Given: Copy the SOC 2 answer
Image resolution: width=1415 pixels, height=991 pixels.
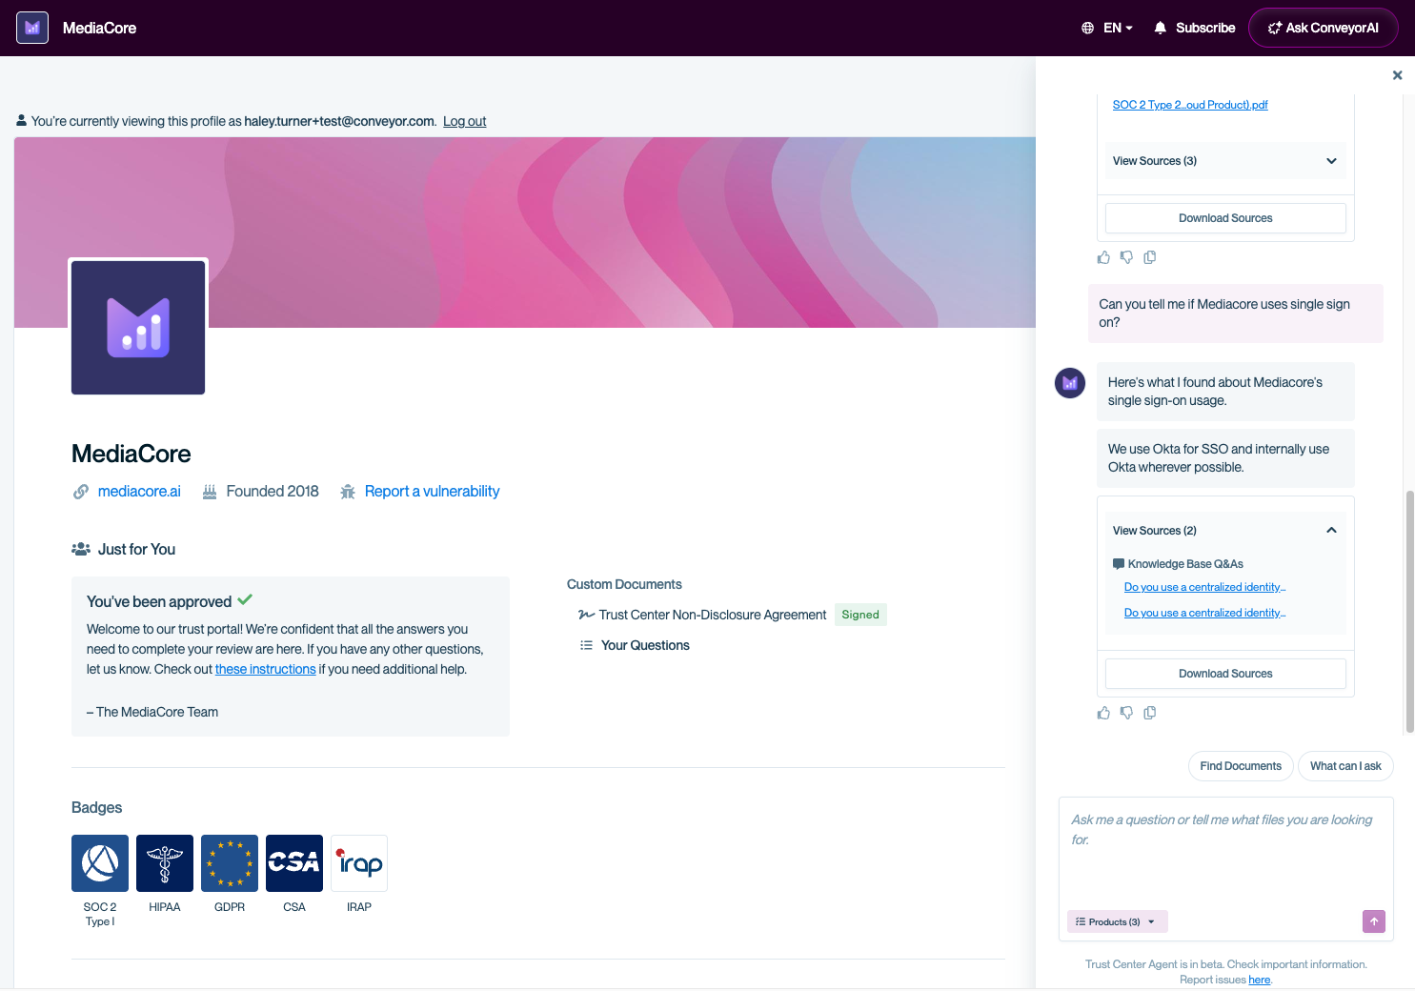Looking at the screenshot, I should pyautogui.click(x=1150, y=257).
